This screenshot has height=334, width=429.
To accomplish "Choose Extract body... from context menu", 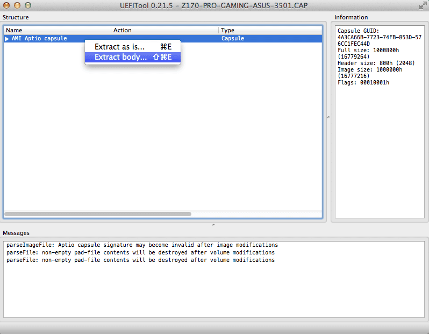I will click(x=133, y=57).
